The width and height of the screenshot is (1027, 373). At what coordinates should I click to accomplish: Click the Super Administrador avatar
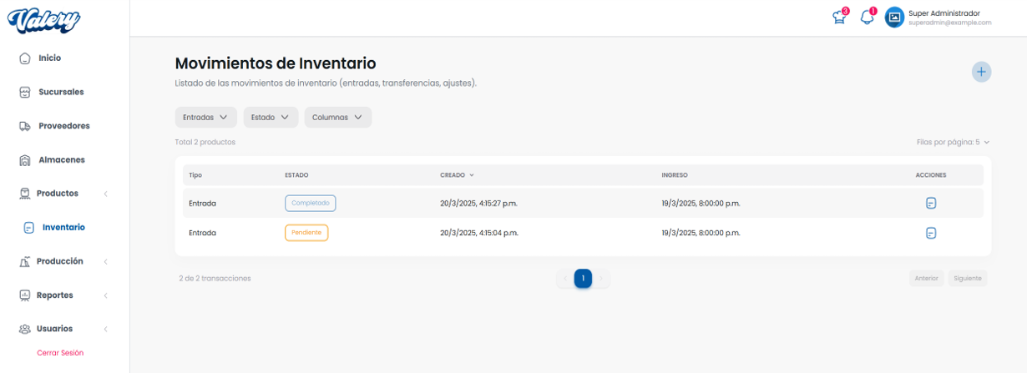[x=894, y=17]
